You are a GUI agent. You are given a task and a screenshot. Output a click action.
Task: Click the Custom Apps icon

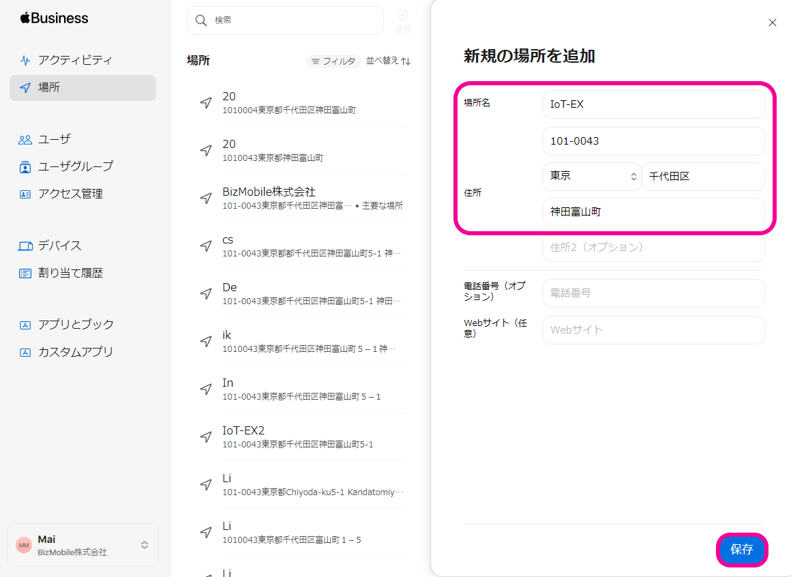[25, 352]
